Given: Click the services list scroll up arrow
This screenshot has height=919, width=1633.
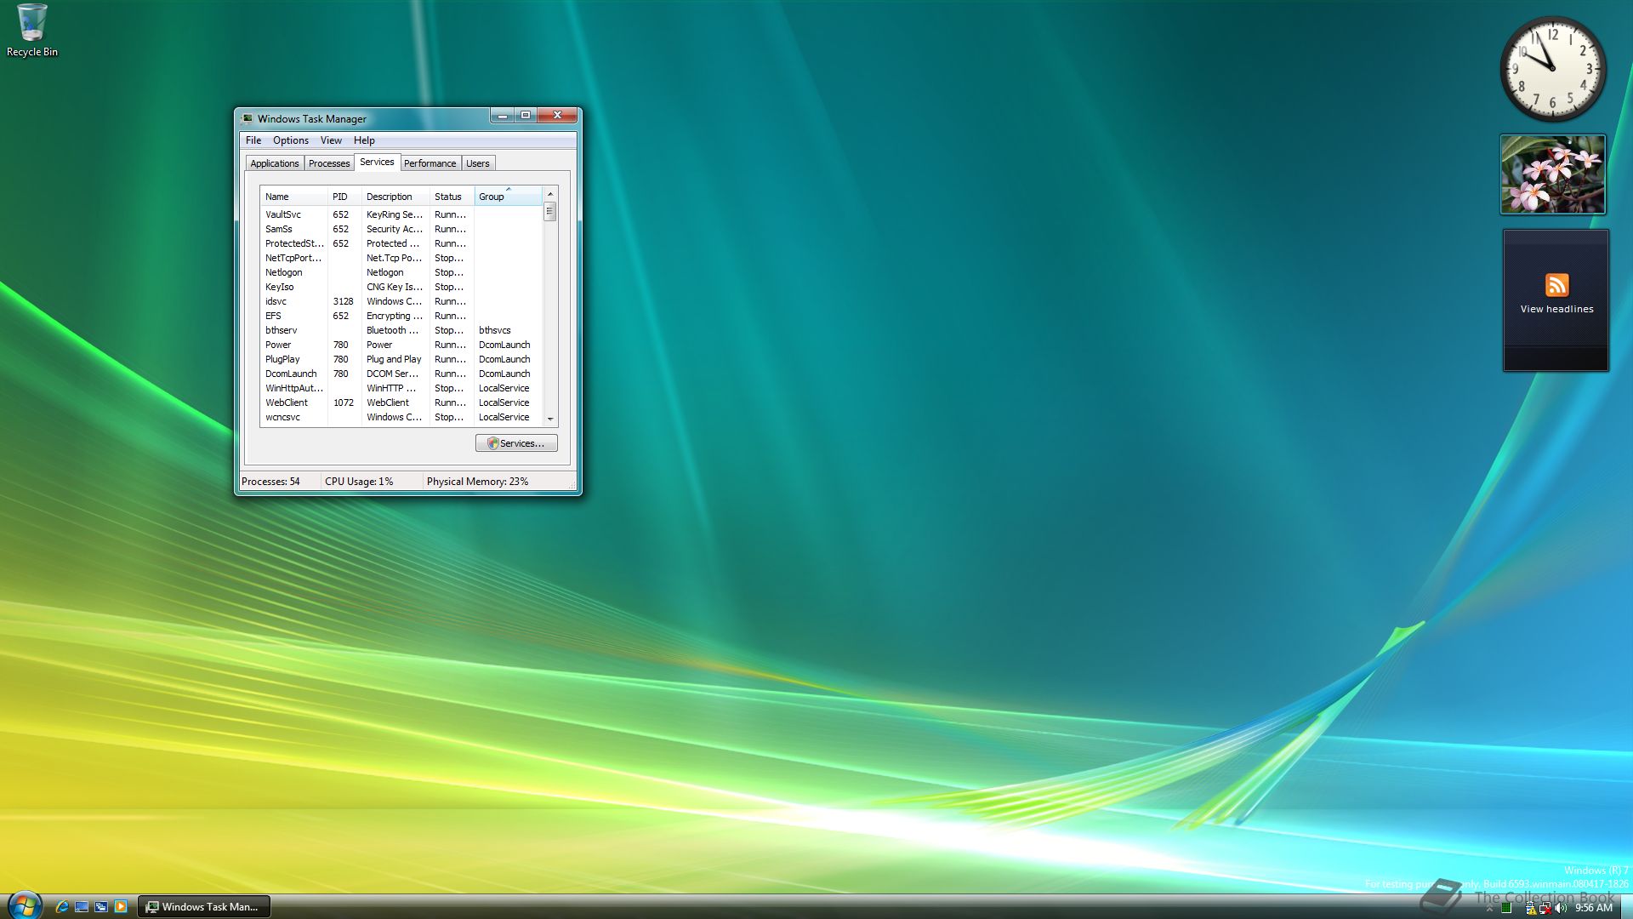Looking at the screenshot, I should (x=550, y=195).
